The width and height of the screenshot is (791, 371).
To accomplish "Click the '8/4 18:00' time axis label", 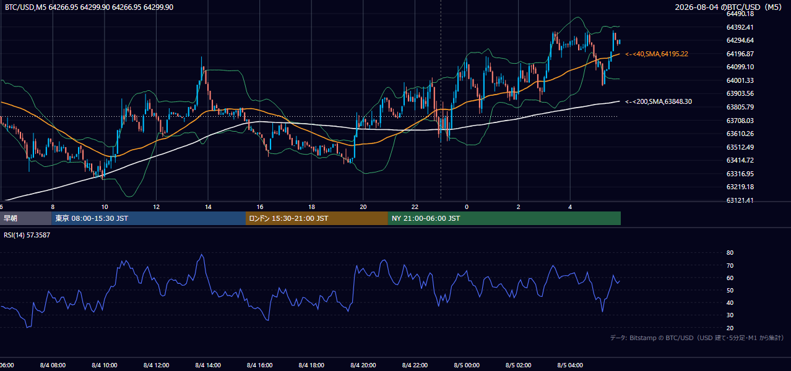I will point(311,365).
